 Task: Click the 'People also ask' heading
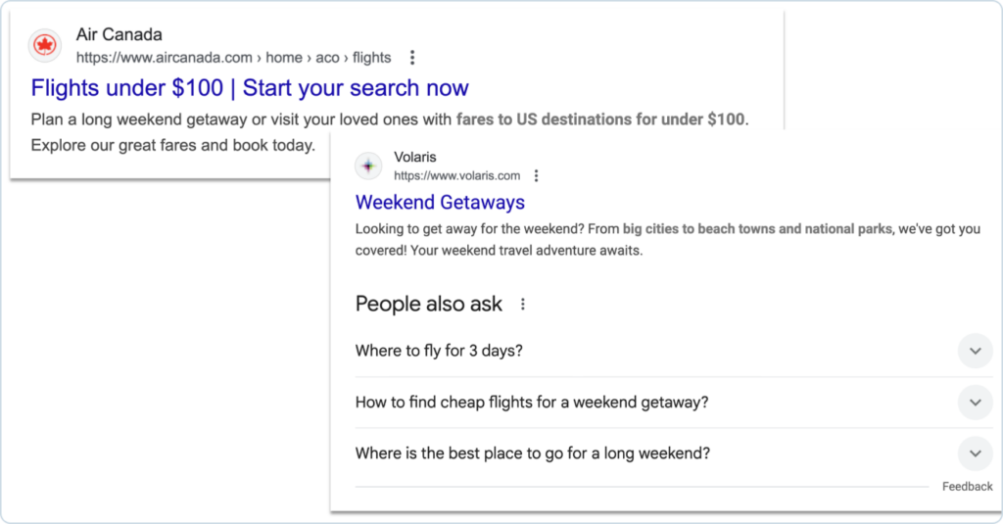coord(428,305)
